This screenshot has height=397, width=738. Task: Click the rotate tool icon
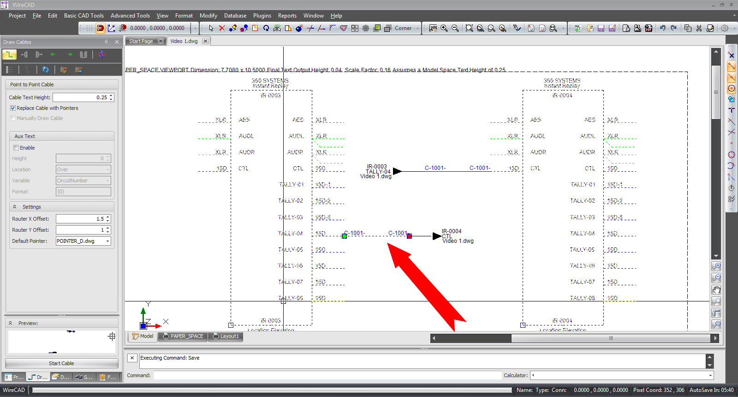(266, 28)
